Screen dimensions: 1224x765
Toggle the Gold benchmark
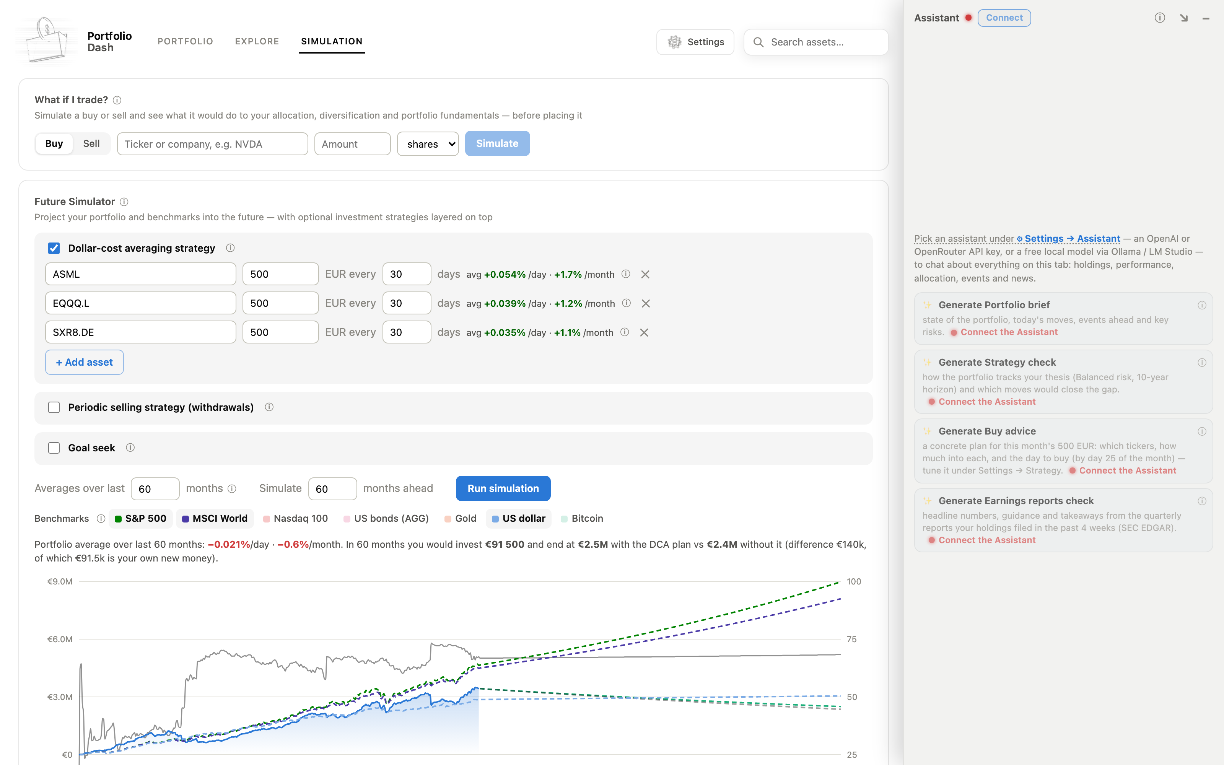click(x=460, y=519)
